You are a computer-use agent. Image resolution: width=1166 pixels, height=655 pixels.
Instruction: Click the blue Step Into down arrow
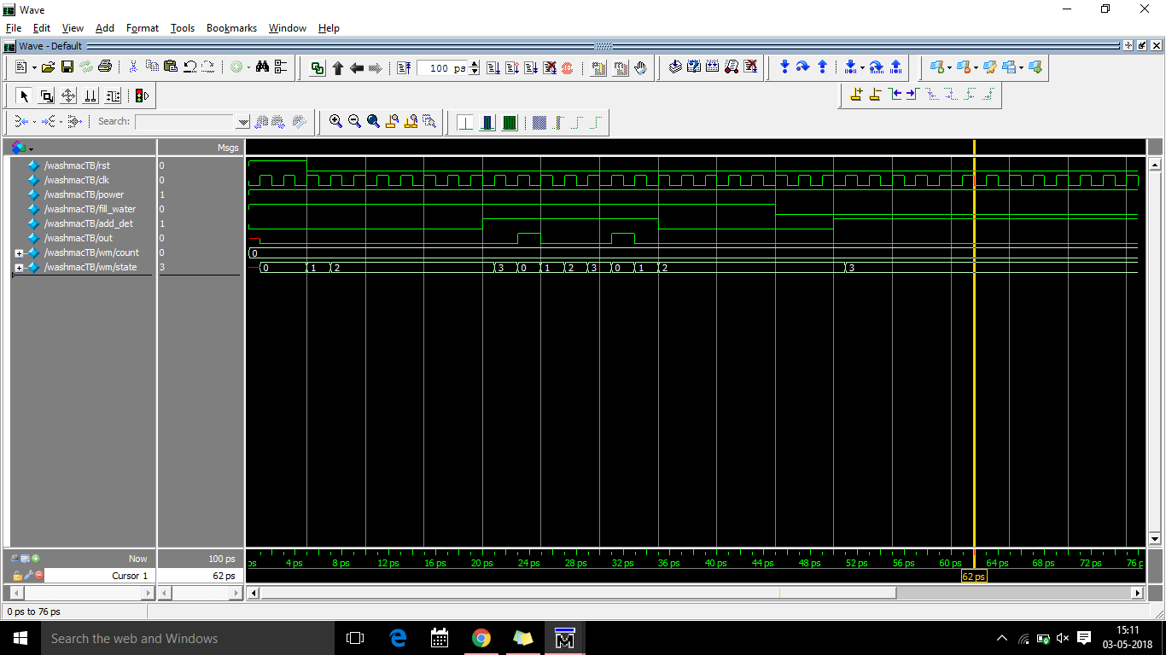(x=784, y=67)
